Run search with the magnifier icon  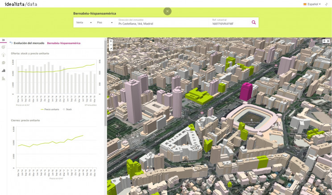coord(253,22)
